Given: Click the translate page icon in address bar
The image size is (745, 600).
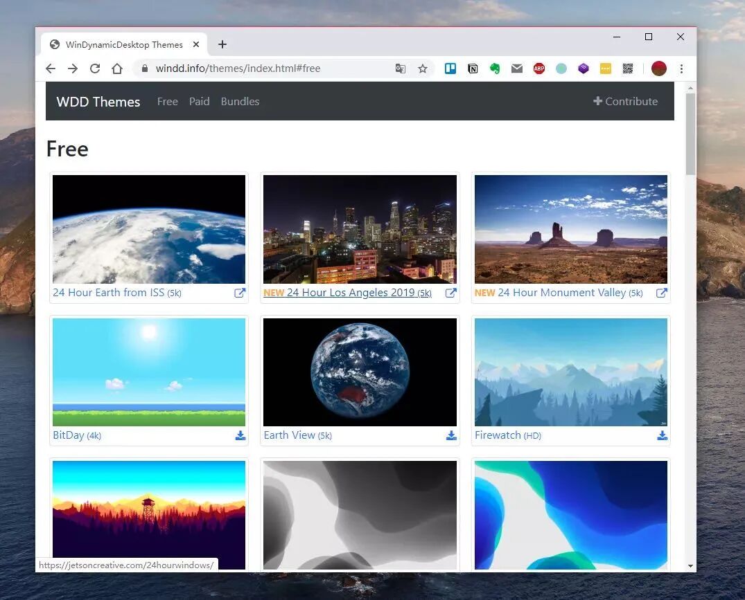Looking at the screenshot, I should (x=401, y=69).
